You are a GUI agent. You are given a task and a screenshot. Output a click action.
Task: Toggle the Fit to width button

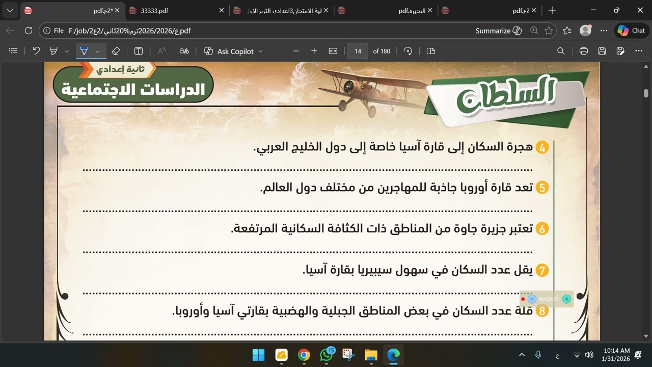click(333, 51)
